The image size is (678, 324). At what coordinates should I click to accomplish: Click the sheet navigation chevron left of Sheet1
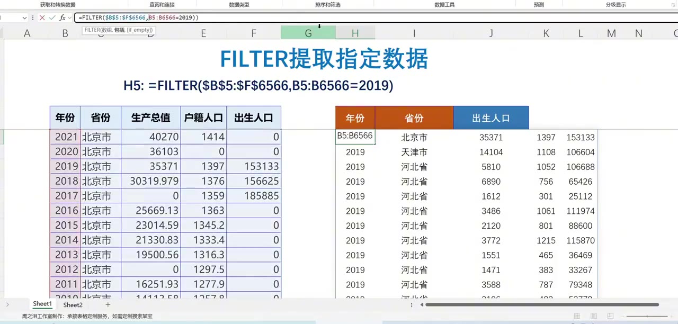7,304
